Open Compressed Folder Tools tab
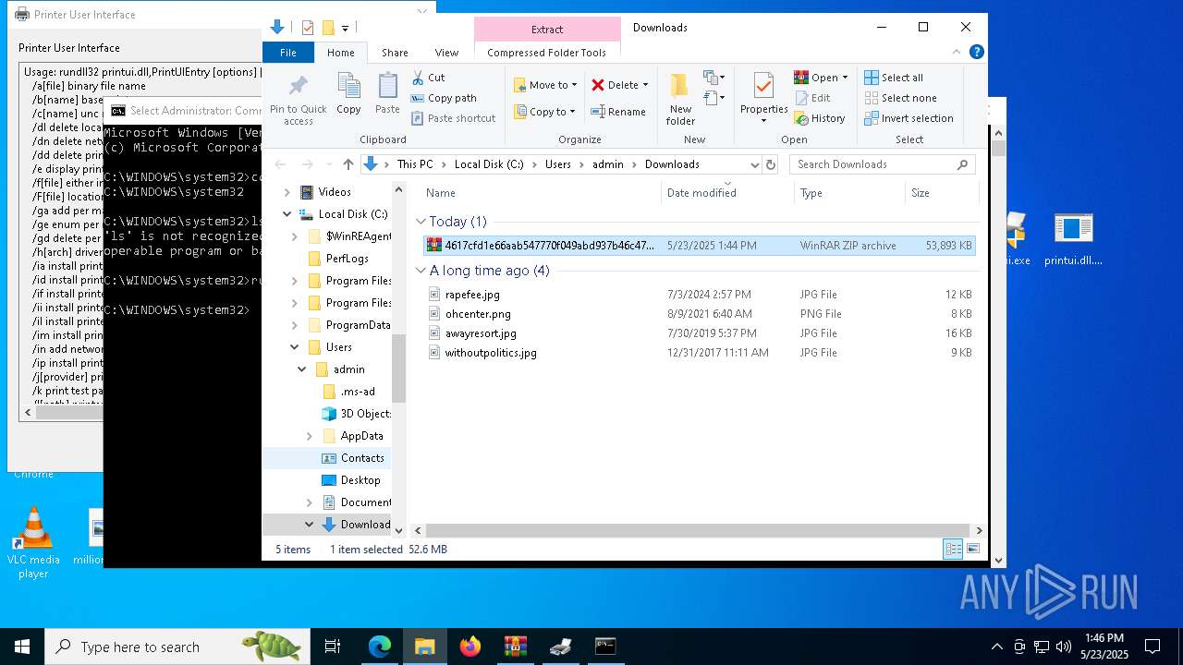Screen dimensions: 1183x665 (546, 53)
